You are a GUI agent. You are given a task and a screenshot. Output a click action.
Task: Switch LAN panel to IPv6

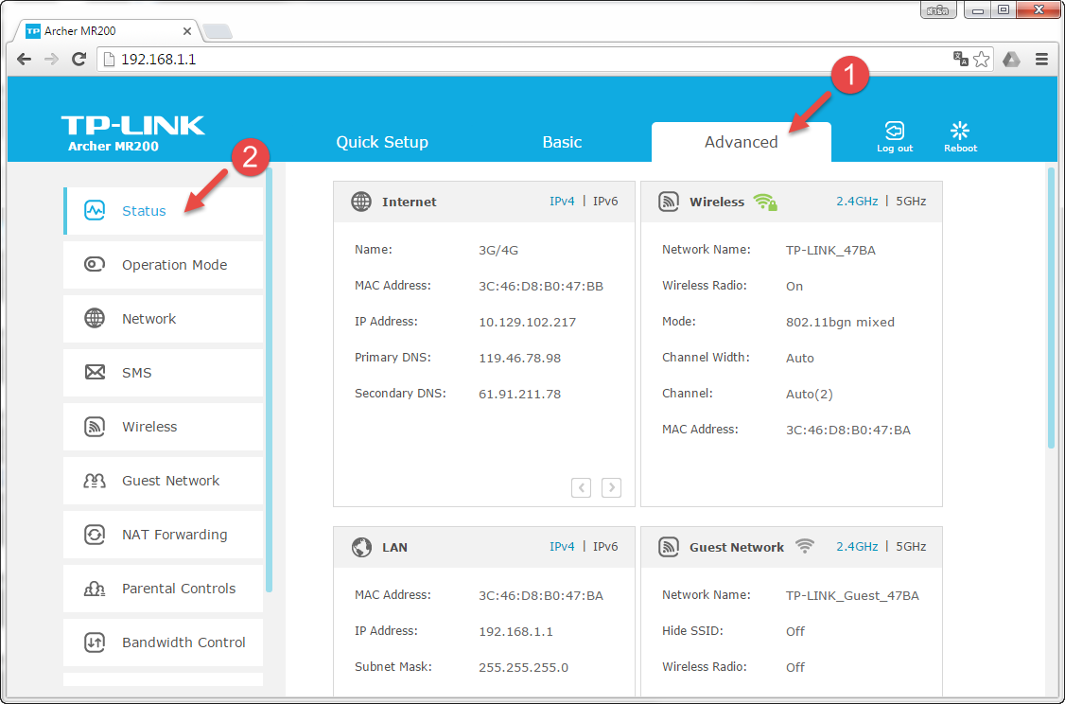[605, 546]
